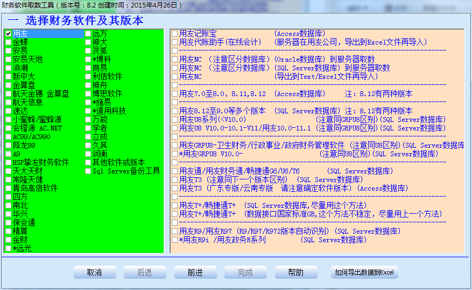This screenshot has width=472, height=290.
Task: Check the A9 checkbox
Action: point(9,154)
